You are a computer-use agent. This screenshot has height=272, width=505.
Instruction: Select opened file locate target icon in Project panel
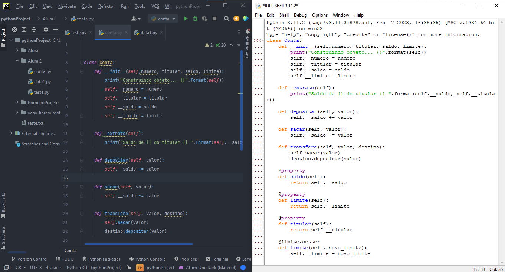(x=14, y=30)
